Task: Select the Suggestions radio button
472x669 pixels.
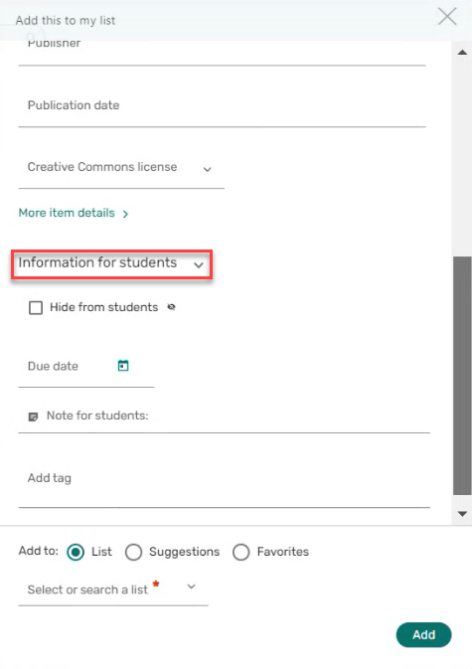Action: coord(133,552)
